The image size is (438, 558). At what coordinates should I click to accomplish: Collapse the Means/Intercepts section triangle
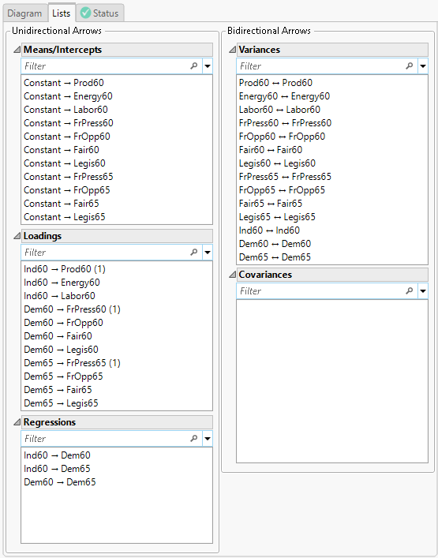(17, 50)
